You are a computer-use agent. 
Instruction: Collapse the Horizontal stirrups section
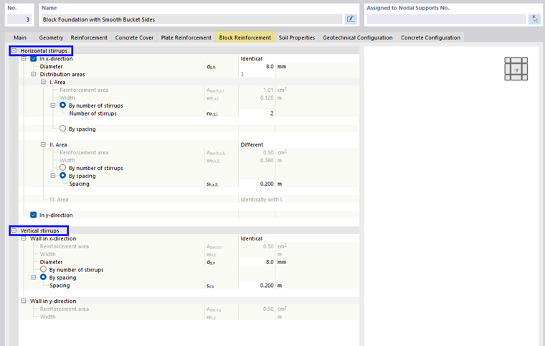coord(14,51)
